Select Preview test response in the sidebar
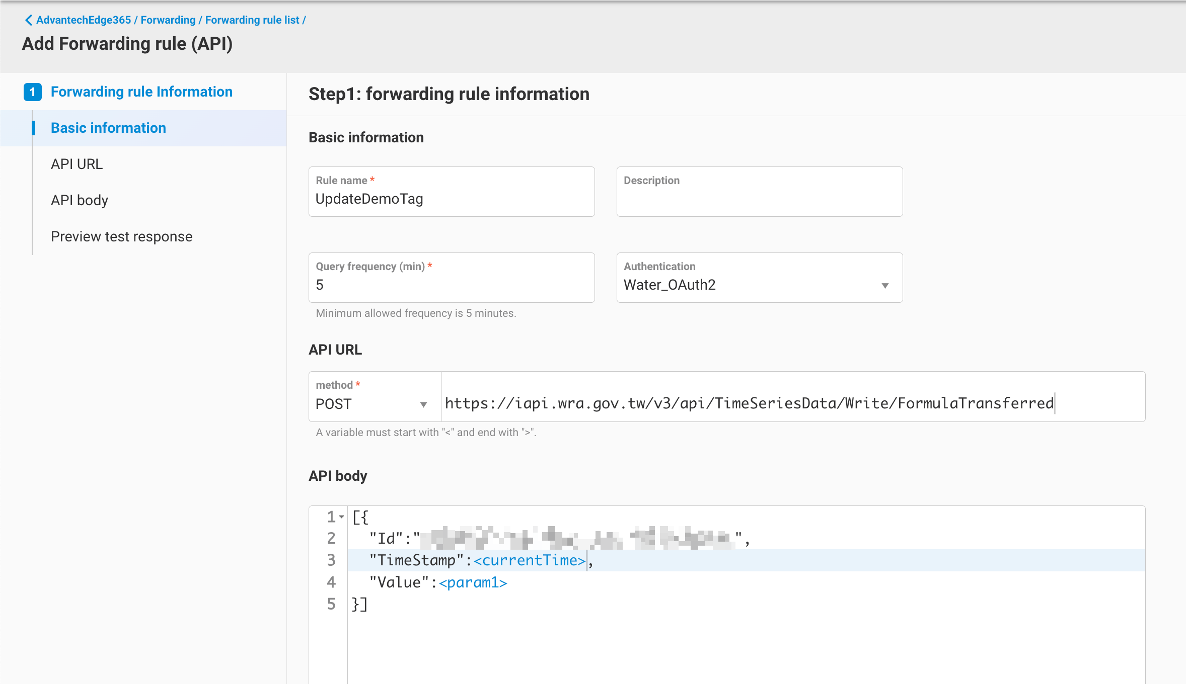This screenshot has height=684, width=1186. point(121,236)
